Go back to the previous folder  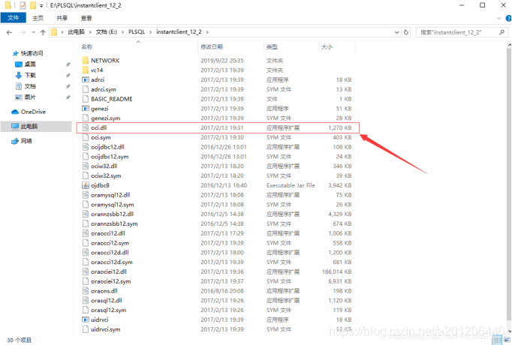[x=9, y=32]
